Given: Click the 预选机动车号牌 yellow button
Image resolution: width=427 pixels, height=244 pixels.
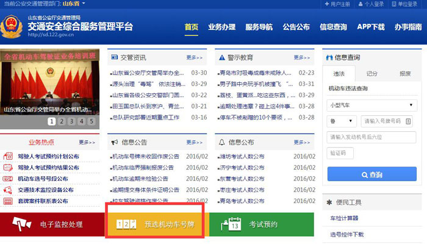Looking at the screenshot, I should click(x=157, y=224).
